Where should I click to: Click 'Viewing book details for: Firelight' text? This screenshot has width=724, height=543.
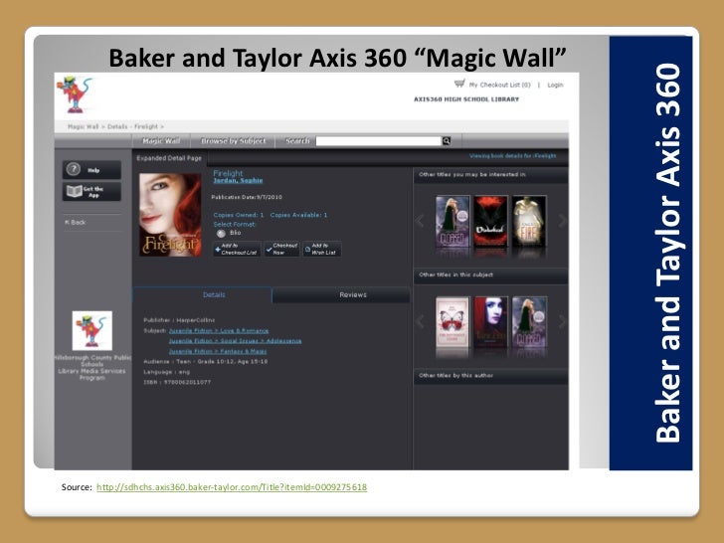512,156
